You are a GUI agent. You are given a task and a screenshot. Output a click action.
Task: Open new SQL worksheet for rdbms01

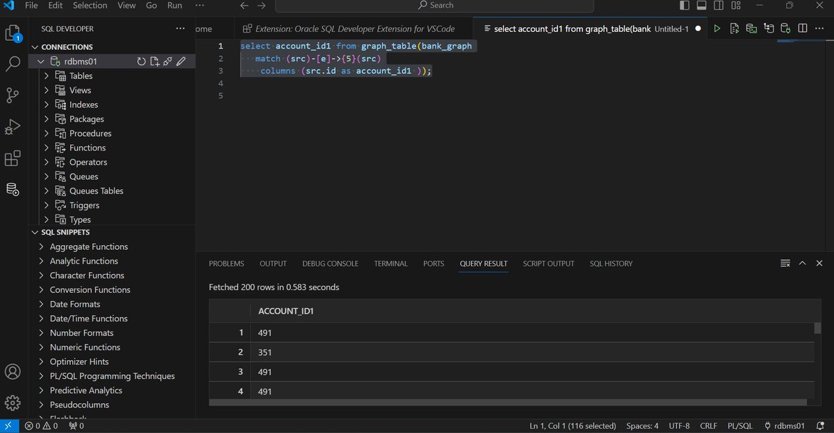click(x=154, y=62)
